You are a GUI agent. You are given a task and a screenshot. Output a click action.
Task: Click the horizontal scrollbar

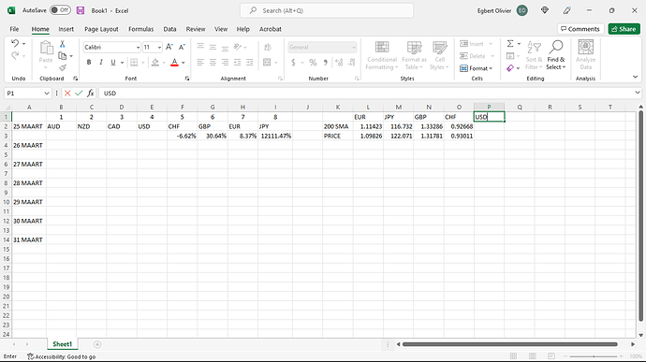509,344
